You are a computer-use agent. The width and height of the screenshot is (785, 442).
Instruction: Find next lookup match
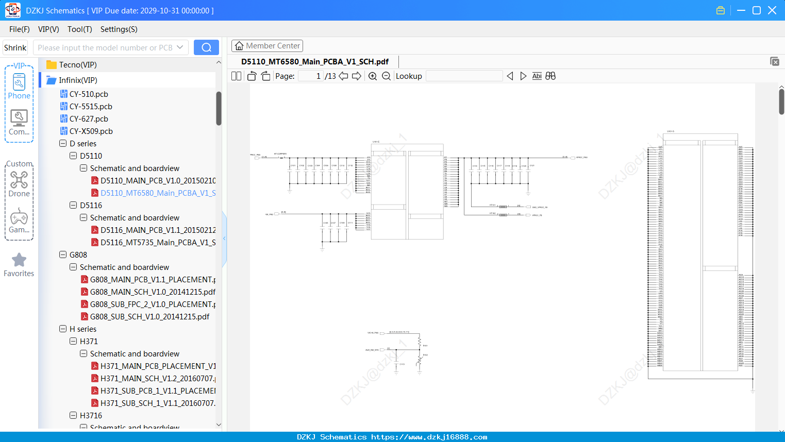click(x=523, y=76)
